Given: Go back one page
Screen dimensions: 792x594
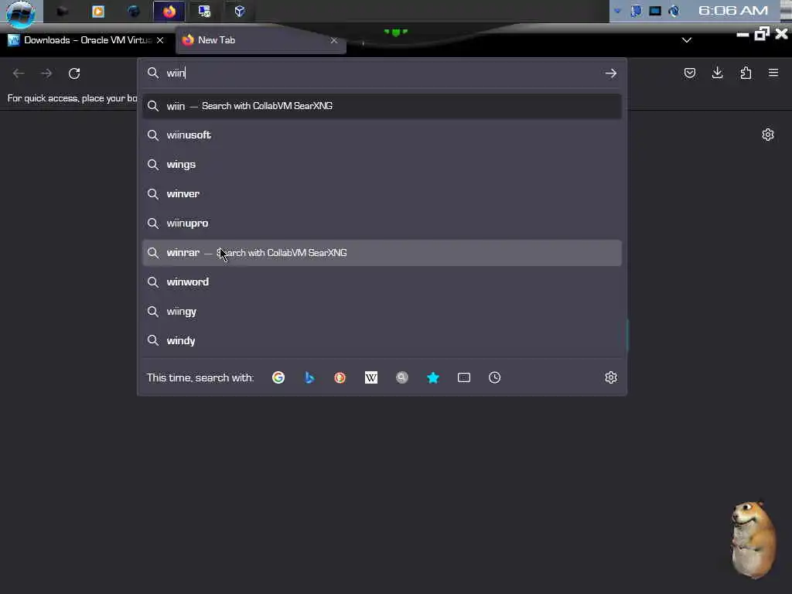Looking at the screenshot, I should (19, 73).
